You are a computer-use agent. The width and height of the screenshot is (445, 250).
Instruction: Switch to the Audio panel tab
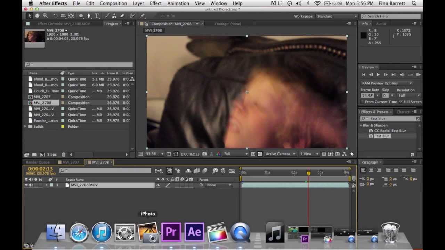381,24
